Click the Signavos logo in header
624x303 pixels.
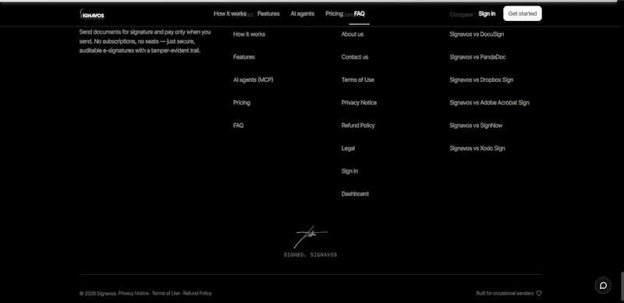[x=92, y=14]
